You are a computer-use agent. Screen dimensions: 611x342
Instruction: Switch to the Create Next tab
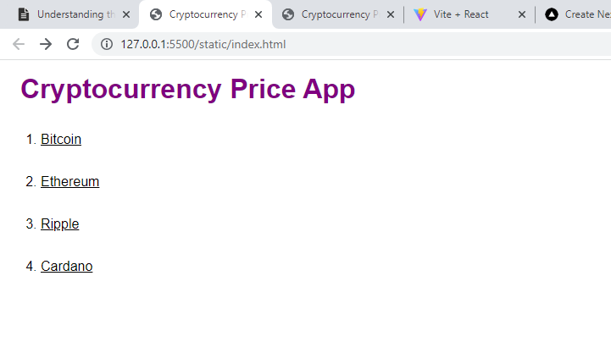pos(574,14)
